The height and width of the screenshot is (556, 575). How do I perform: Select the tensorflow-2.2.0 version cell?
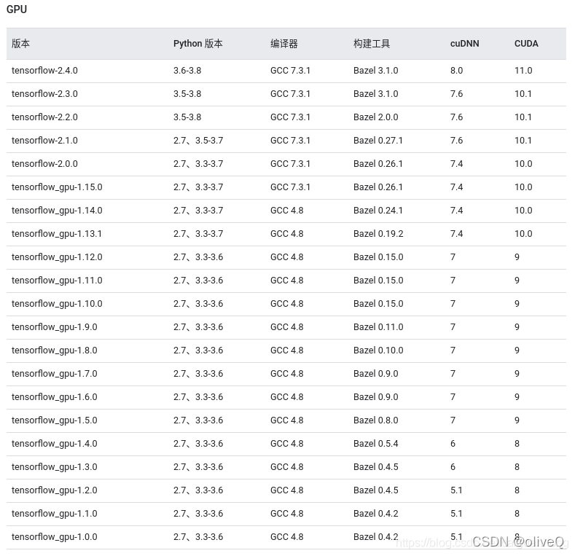44,117
